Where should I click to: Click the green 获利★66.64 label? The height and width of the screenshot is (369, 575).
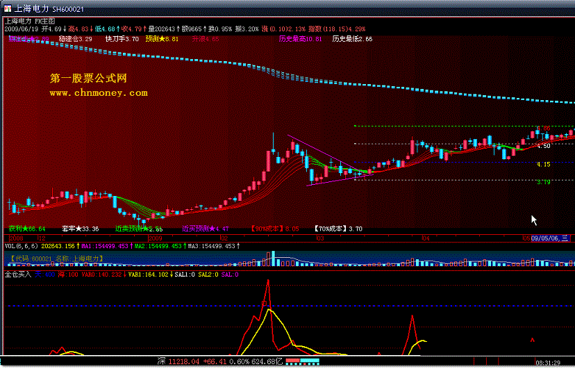27,229
